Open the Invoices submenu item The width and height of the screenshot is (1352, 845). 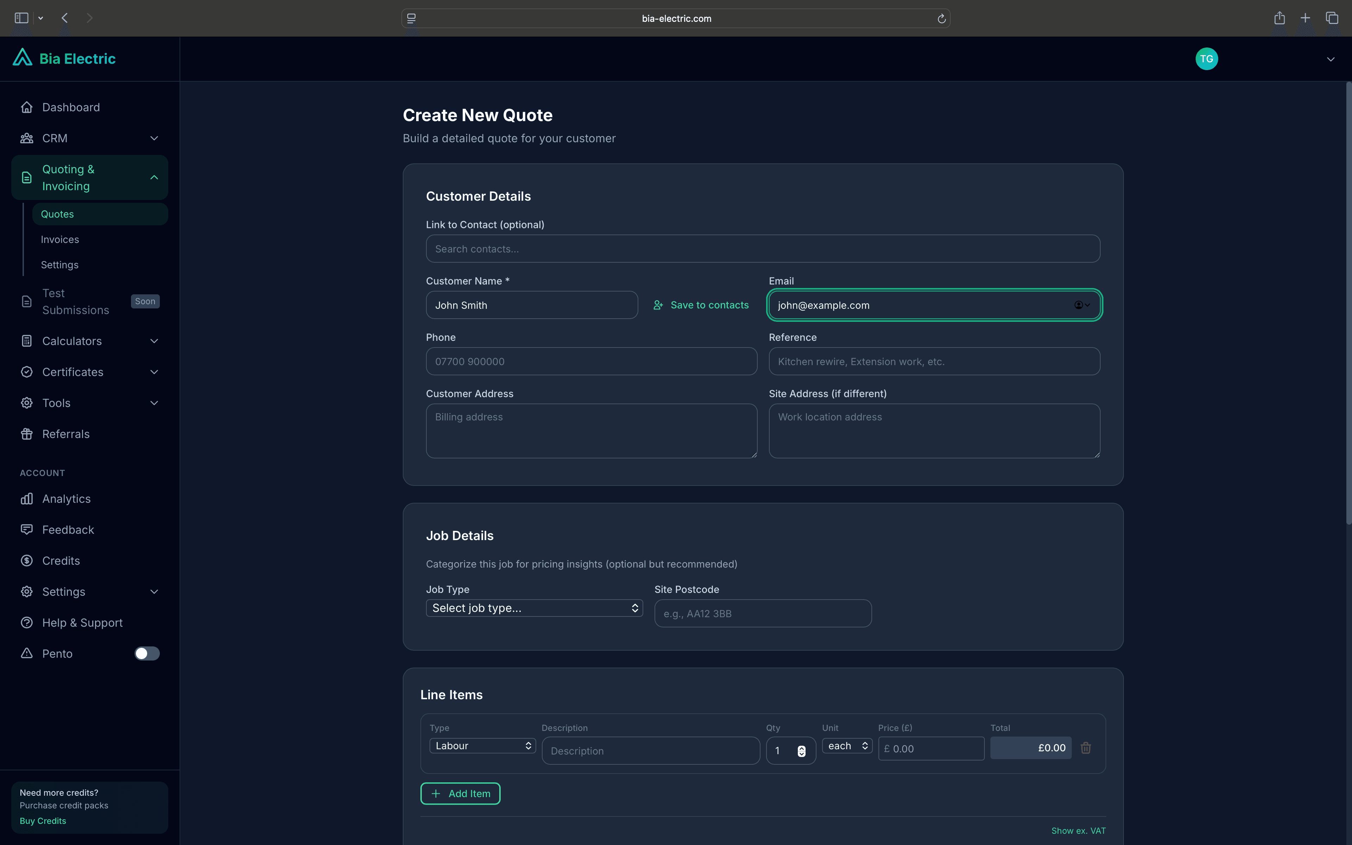click(60, 239)
